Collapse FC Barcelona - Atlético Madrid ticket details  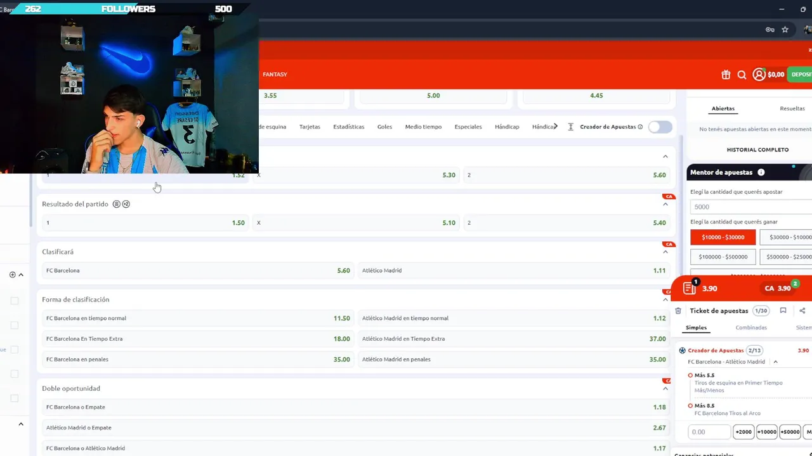775,362
